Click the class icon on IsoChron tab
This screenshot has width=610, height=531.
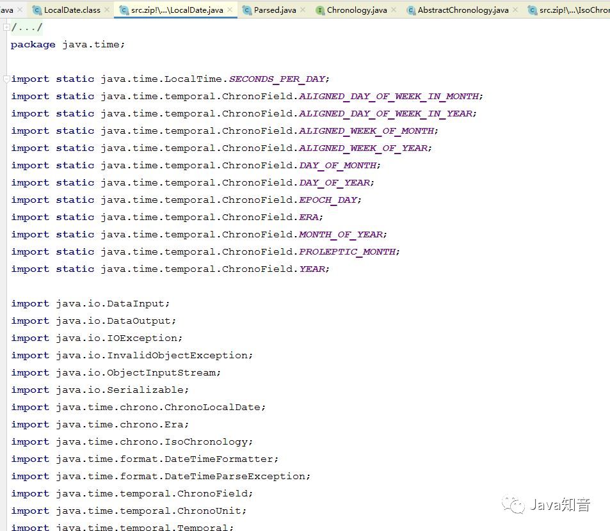[533, 10]
